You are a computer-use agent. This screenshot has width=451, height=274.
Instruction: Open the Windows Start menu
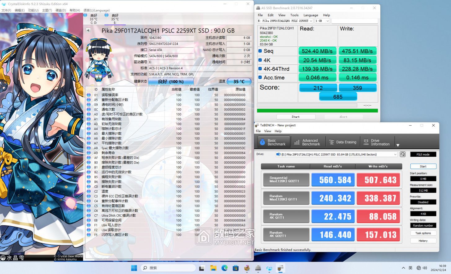click(x=134, y=268)
